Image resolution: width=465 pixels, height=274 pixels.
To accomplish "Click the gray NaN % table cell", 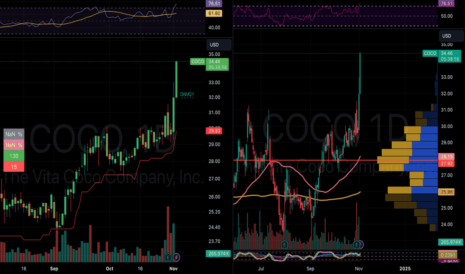I will [14, 134].
